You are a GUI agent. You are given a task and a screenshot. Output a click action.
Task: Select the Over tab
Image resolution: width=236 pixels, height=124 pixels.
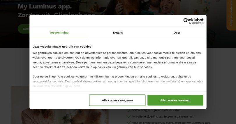(x=177, y=33)
